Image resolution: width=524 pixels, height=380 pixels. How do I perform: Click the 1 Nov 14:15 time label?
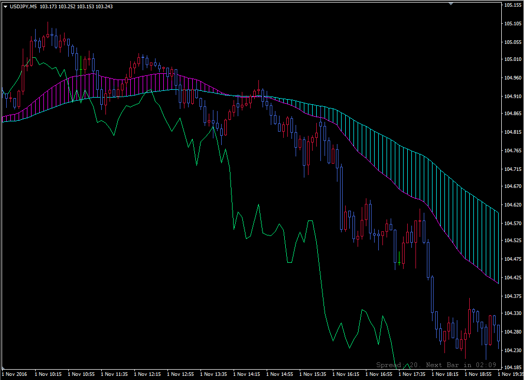click(246, 374)
